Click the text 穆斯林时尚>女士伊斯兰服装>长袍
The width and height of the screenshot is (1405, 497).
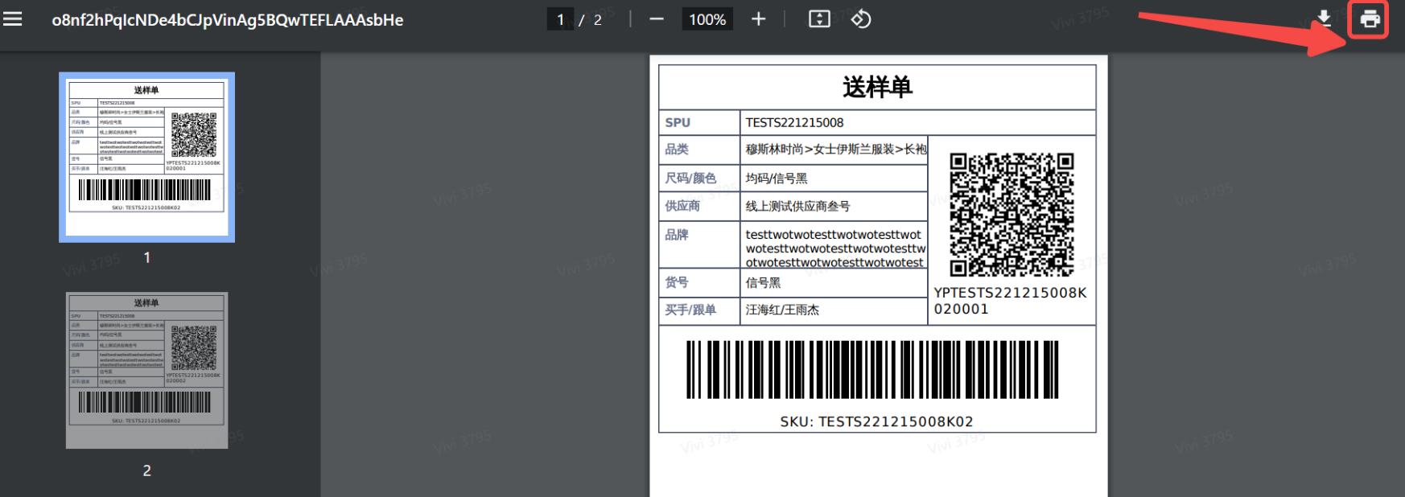point(836,149)
